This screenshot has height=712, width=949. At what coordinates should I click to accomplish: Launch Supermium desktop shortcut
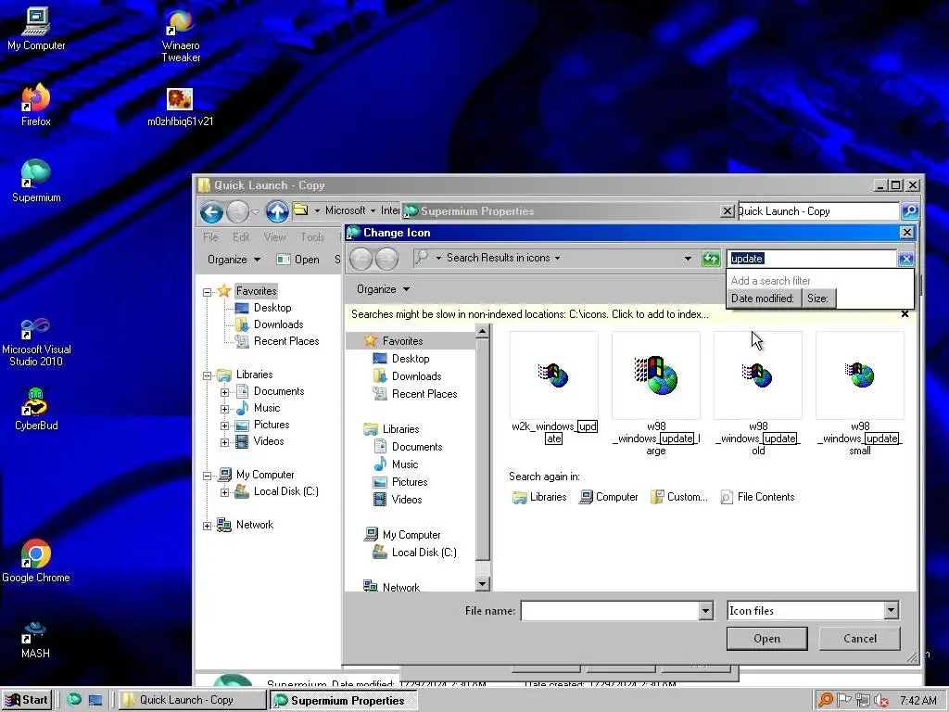click(x=36, y=181)
